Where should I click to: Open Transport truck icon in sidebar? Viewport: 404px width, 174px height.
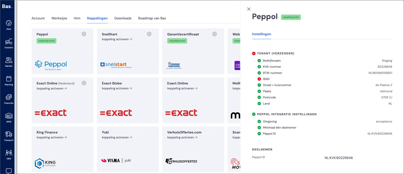point(9,134)
